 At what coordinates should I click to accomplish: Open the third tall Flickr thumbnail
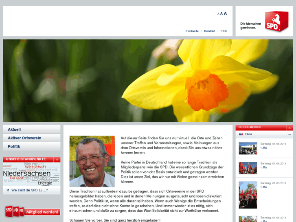click(248, 195)
